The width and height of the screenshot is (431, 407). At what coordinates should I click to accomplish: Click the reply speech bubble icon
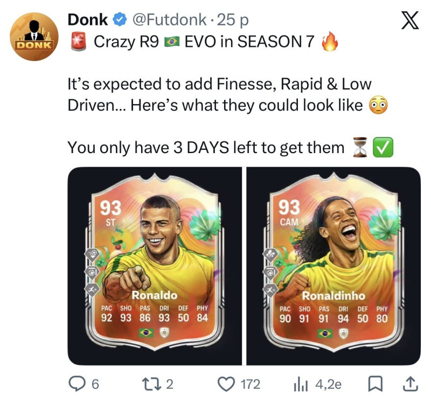pyautogui.click(x=77, y=384)
